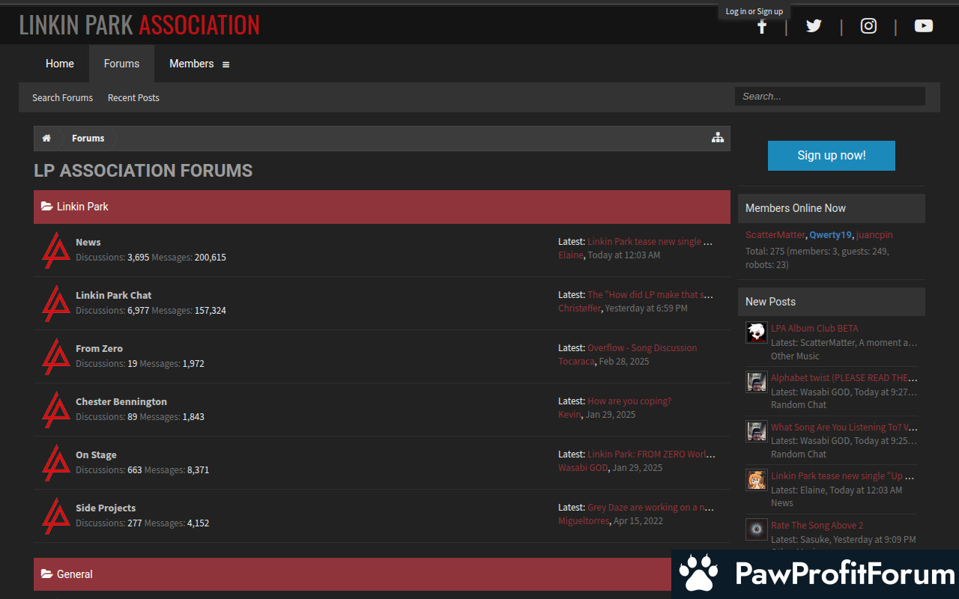Click the News forum LP logo icon
This screenshot has width=959, height=599.
pos(55,250)
